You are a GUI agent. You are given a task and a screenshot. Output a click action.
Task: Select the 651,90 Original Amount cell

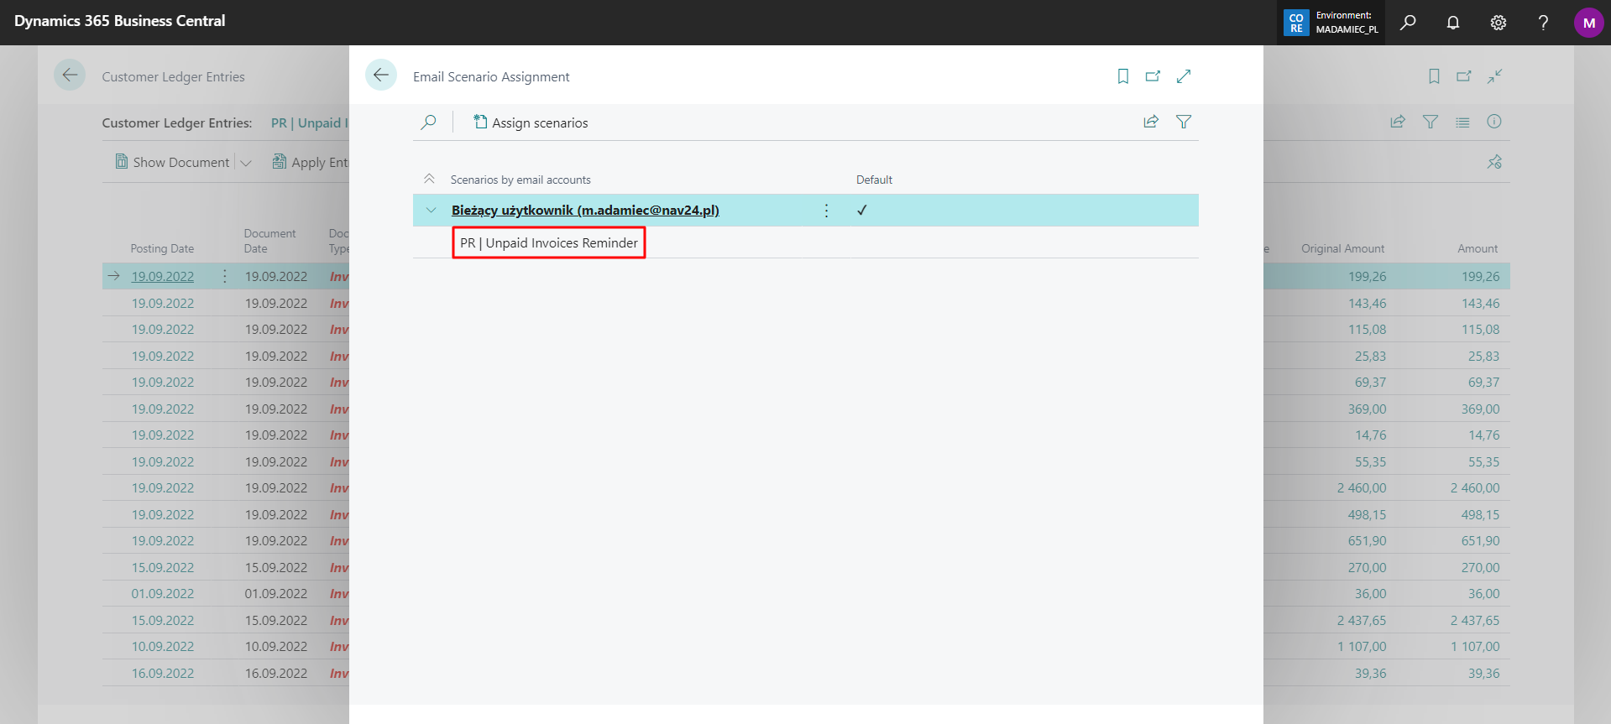click(1367, 541)
